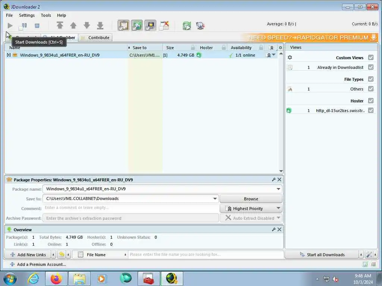The height and width of the screenshot is (286, 382).
Task: Toggle auto reconnect toolbar icon
Action: [x=137, y=25]
